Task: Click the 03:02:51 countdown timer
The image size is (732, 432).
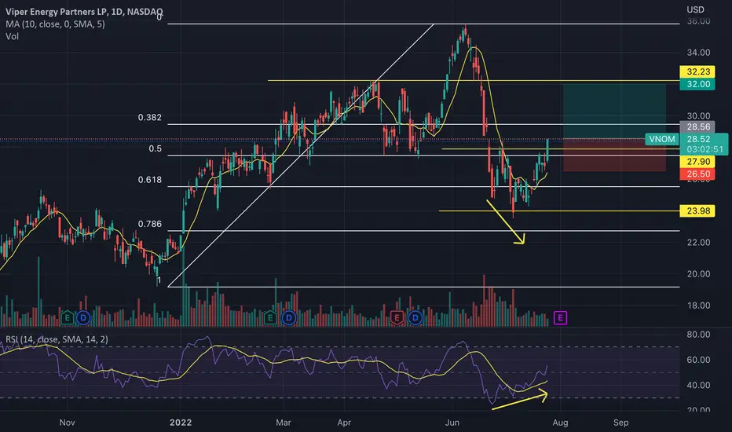Action: (x=705, y=149)
